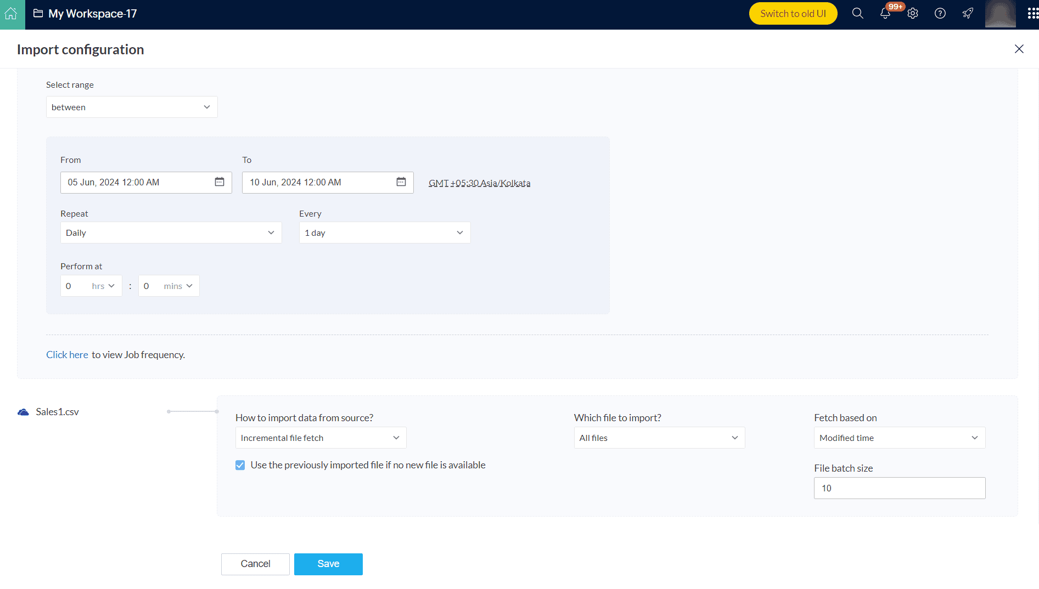
Task: Open the help question mark icon
Action: coord(940,14)
